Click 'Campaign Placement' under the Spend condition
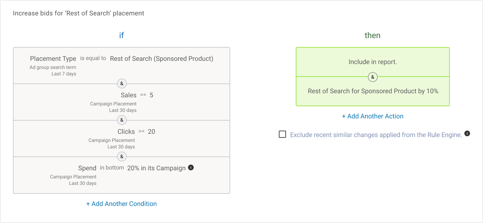Viewport: 483px width, 223px height. tap(73, 177)
